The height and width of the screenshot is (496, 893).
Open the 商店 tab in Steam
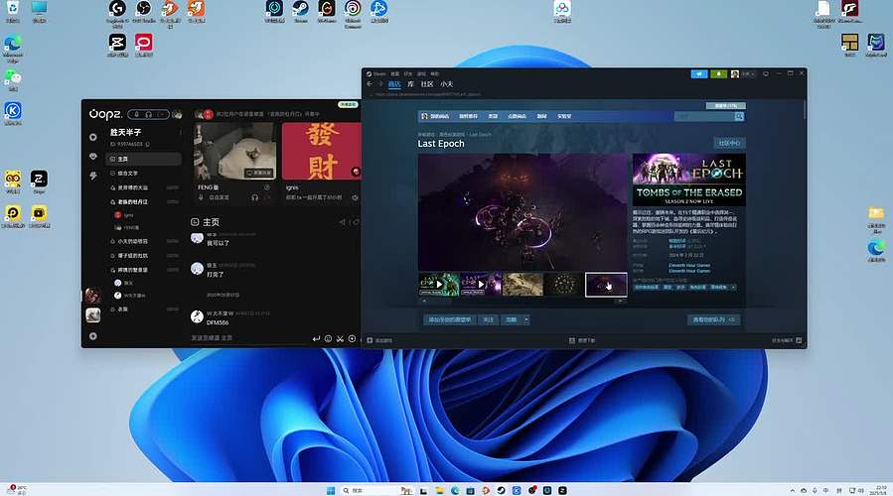coord(394,84)
